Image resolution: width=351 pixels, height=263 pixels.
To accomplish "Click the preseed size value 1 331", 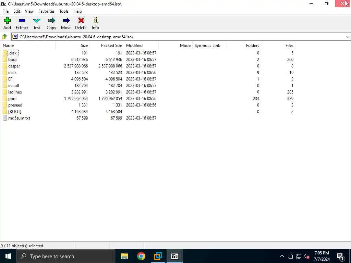I will (83, 105).
